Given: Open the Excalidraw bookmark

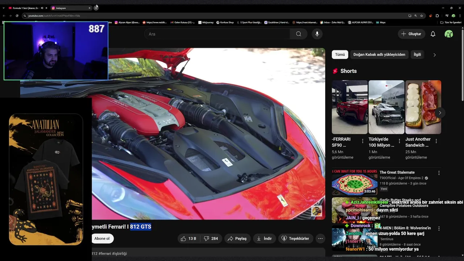Looking at the screenshot, I should pyautogui.click(x=277, y=22).
